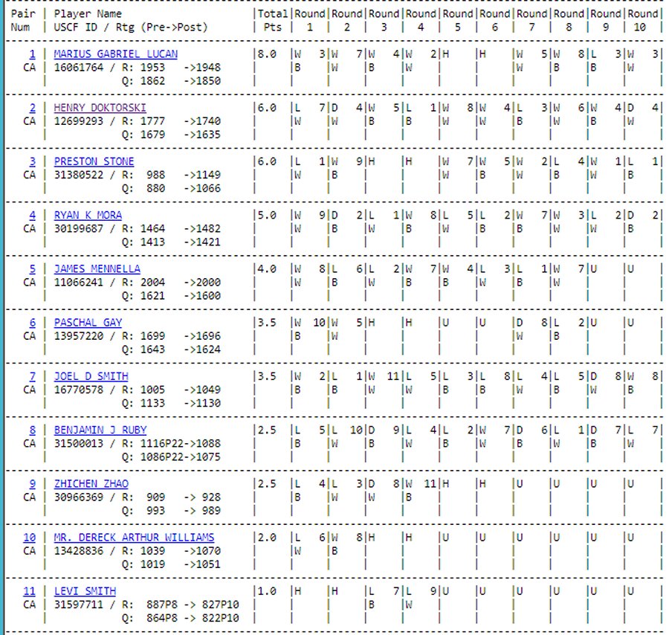The width and height of the screenshot is (669, 635).
Task: Follow the RYAN K MORA name link
Action: pyautogui.click(x=88, y=216)
